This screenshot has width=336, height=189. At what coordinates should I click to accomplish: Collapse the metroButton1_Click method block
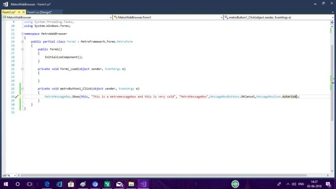[22, 89]
